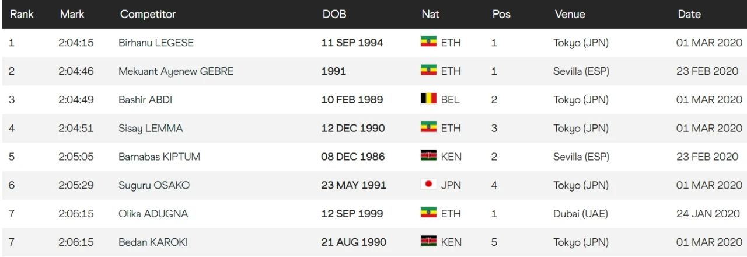
Task: Click the Dubai (UAE) venue cell
Action: [x=580, y=214]
